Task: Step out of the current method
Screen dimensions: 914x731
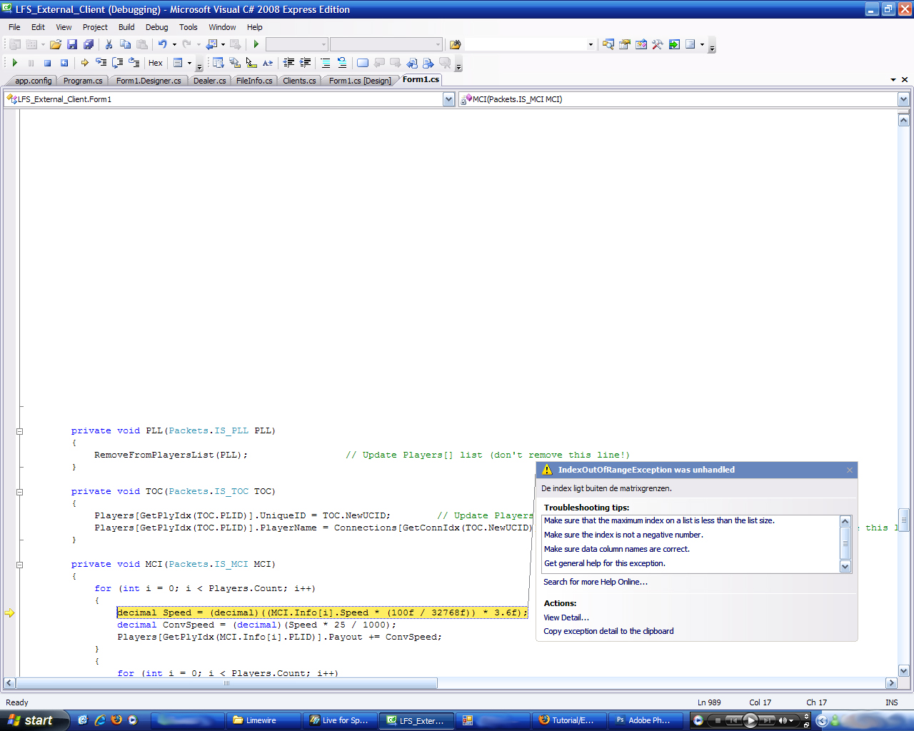Action: (134, 63)
